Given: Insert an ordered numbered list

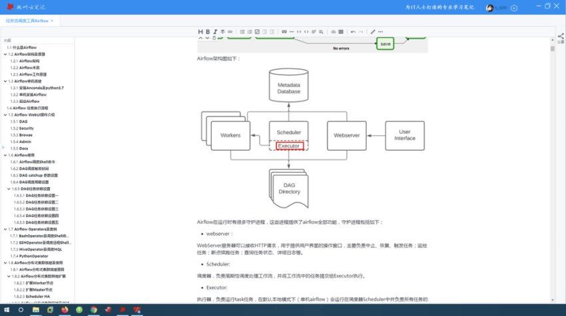Looking at the screenshot, I should [x=250, y=32].
